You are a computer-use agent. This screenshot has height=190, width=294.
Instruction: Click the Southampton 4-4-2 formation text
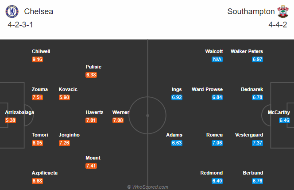coord(278,25)
